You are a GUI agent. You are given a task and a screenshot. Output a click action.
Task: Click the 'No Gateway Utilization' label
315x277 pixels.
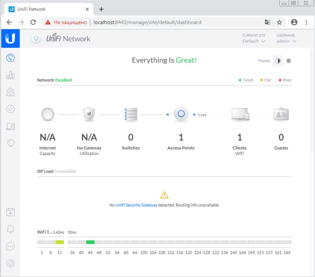(x=89, y=151)
